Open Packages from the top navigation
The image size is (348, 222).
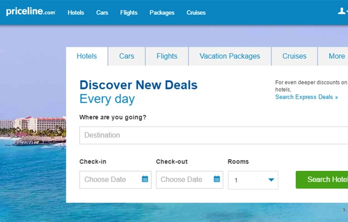click(161, 13)
